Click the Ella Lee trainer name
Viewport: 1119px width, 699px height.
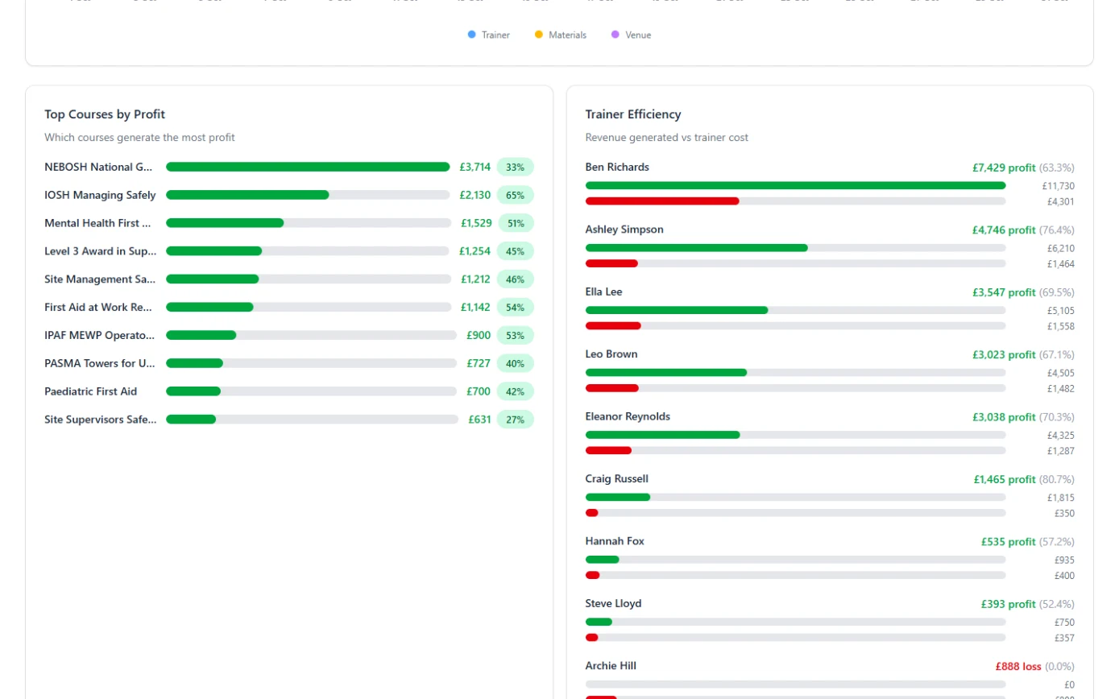pos(604,292)
